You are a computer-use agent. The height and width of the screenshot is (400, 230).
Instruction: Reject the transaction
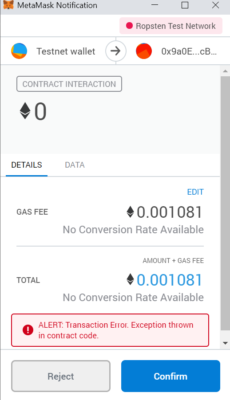[61, 376]
